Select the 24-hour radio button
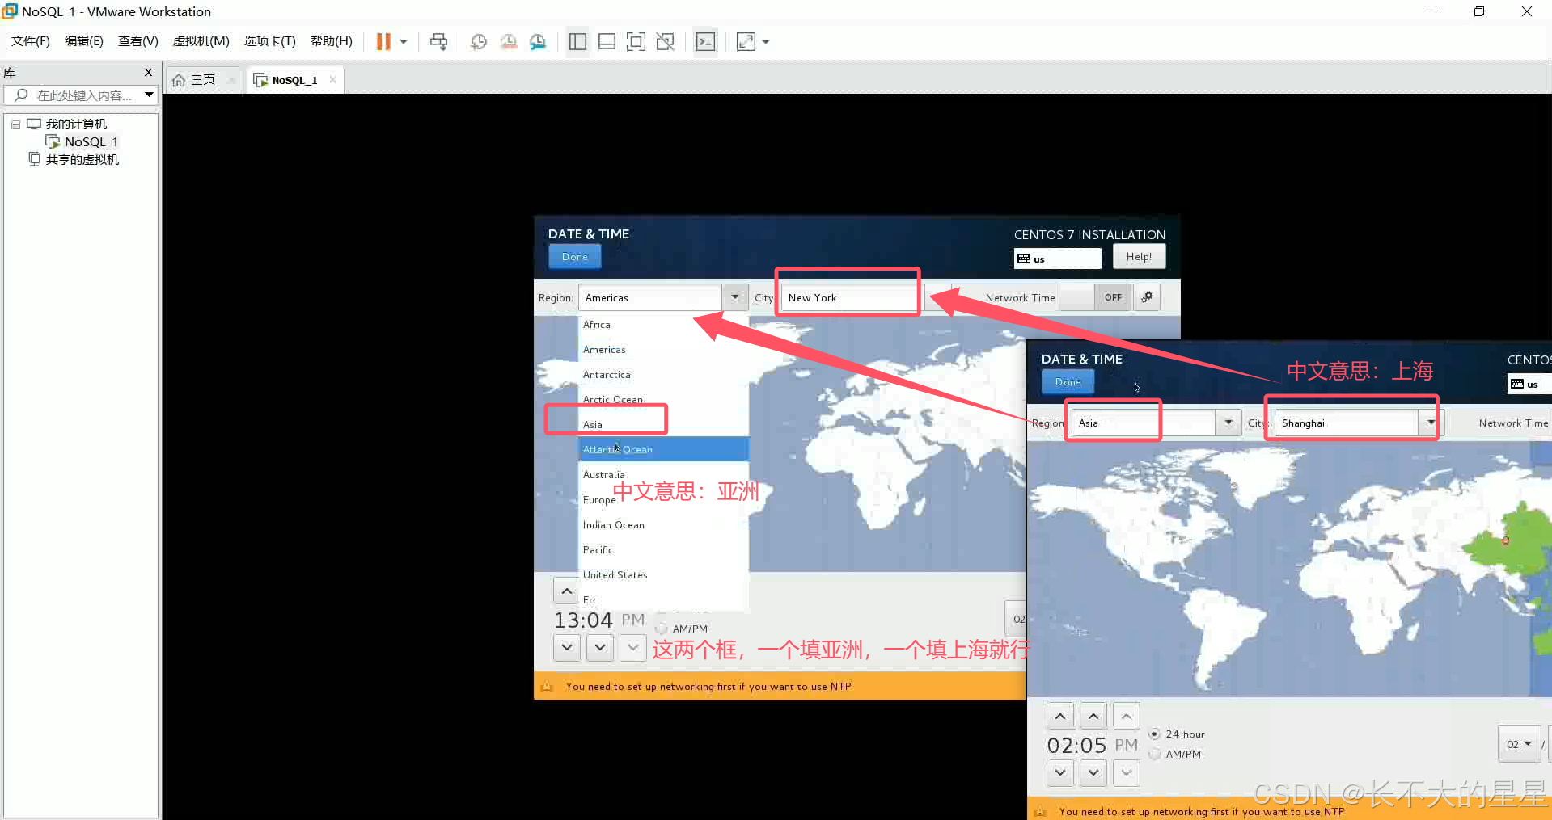 tap(1155, 734)
